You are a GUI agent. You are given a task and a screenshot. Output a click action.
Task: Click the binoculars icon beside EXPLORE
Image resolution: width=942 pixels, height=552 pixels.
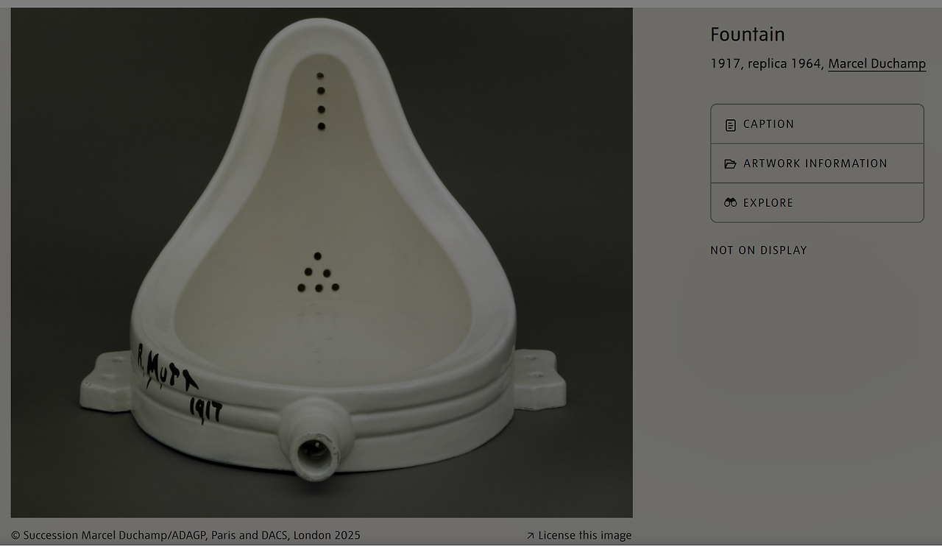click(730, 202)
